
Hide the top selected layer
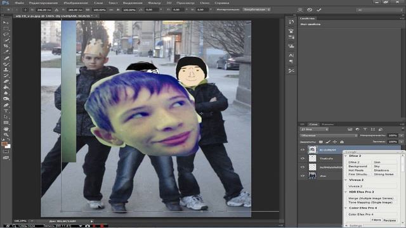(x=303, y=149)
